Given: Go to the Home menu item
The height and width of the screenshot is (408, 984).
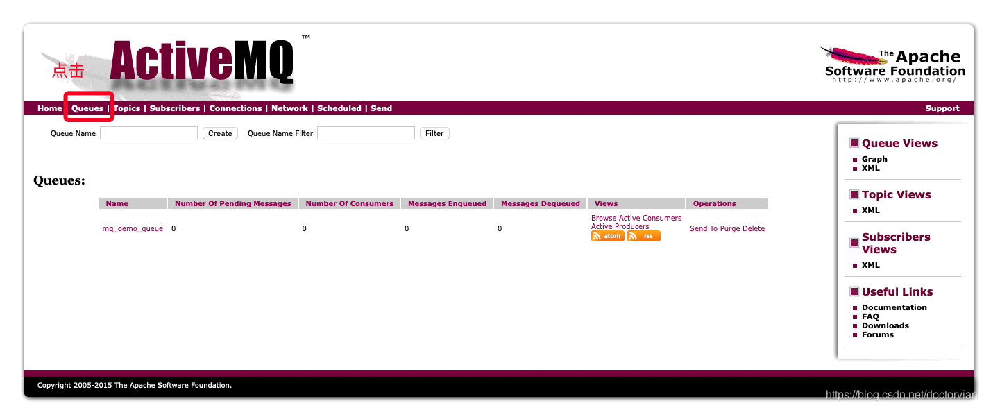Looking at the screenshot, I should point(49,108).
